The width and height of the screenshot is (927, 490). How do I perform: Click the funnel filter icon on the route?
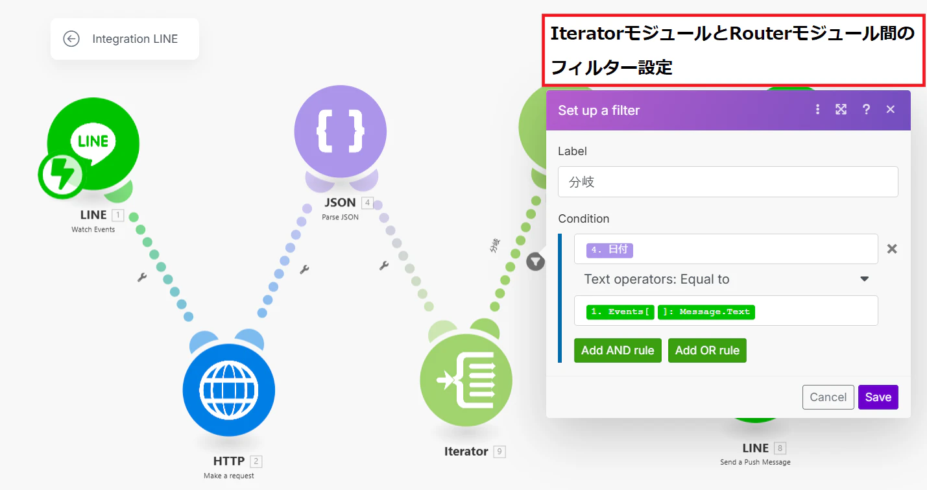point(535,262)
